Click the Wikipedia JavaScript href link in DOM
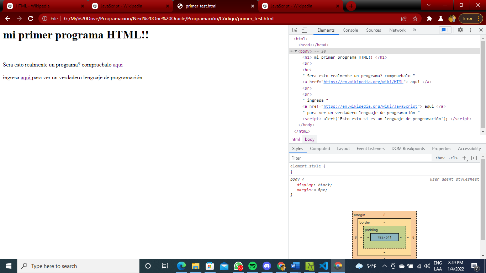486x273 pixels. (370, 106)
